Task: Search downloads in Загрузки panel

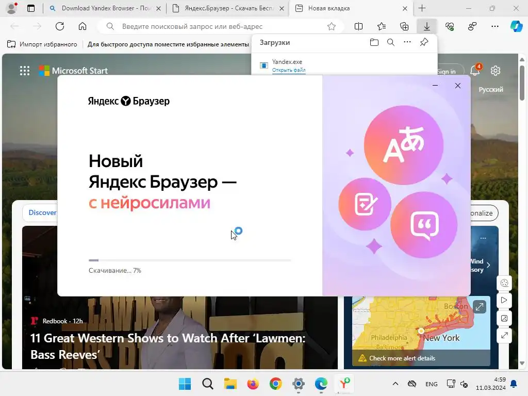Action: tap(391, 42)
